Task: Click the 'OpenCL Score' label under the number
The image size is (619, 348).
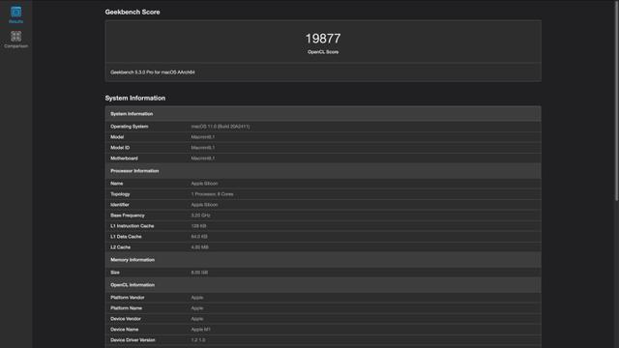Action: 322,52
